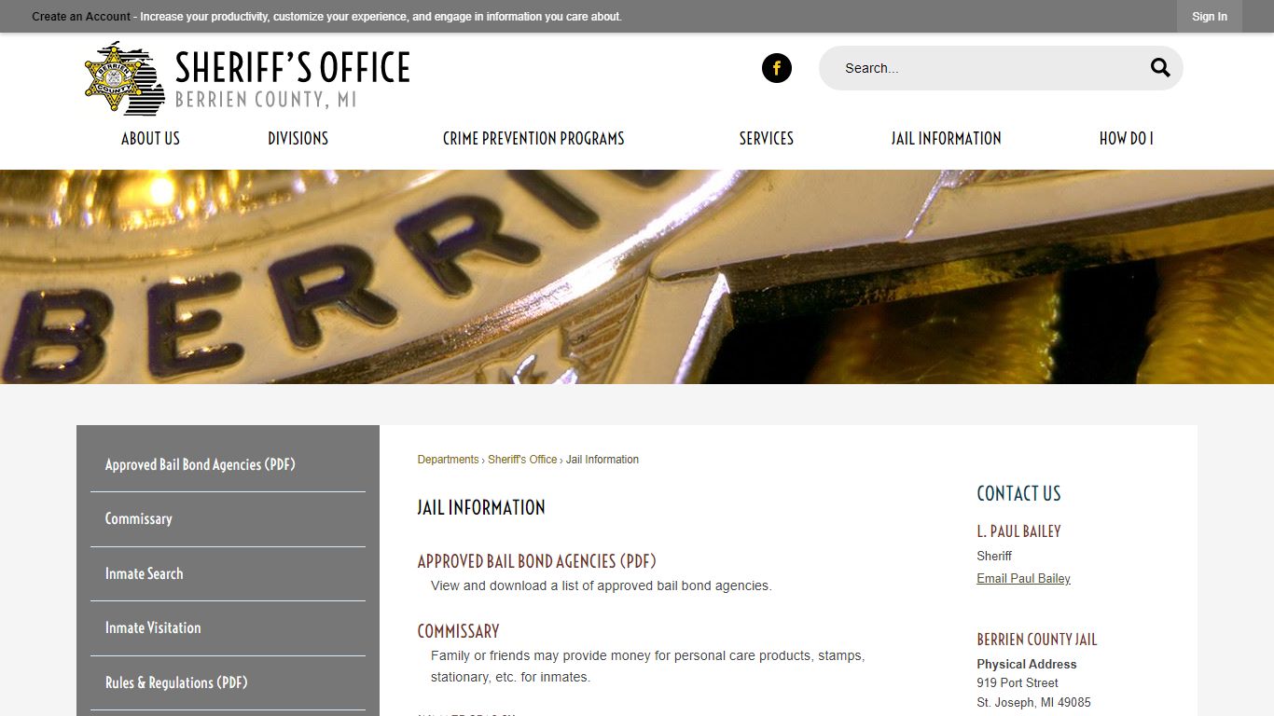Open the How Do I menu
Screen dimensions: 1274x716
(1127, 138)
